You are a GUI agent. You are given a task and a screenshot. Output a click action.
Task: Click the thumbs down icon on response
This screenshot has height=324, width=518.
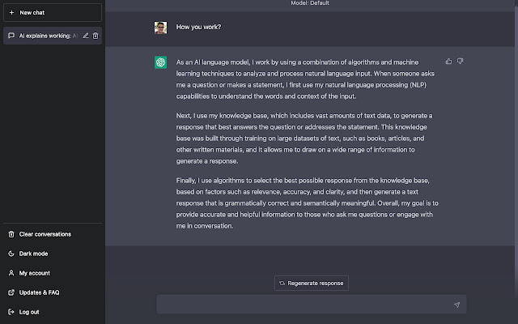pyautogui.click(x=460, y=62)
